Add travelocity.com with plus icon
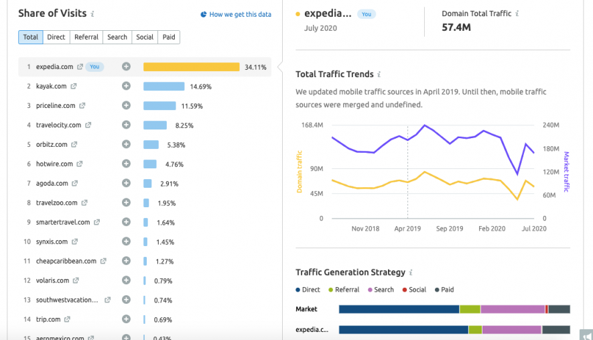The image size is (593, 340). pos(127,125)
